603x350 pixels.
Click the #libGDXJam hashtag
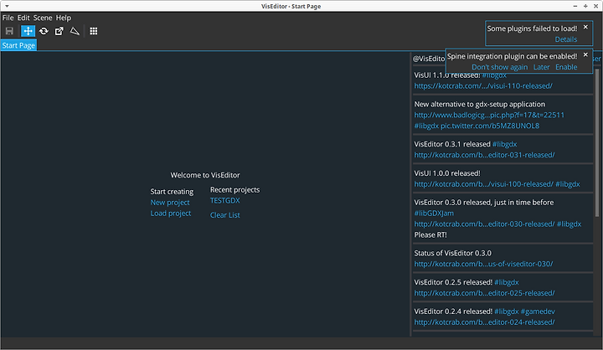pyautogui.click(x=434, y=213)
